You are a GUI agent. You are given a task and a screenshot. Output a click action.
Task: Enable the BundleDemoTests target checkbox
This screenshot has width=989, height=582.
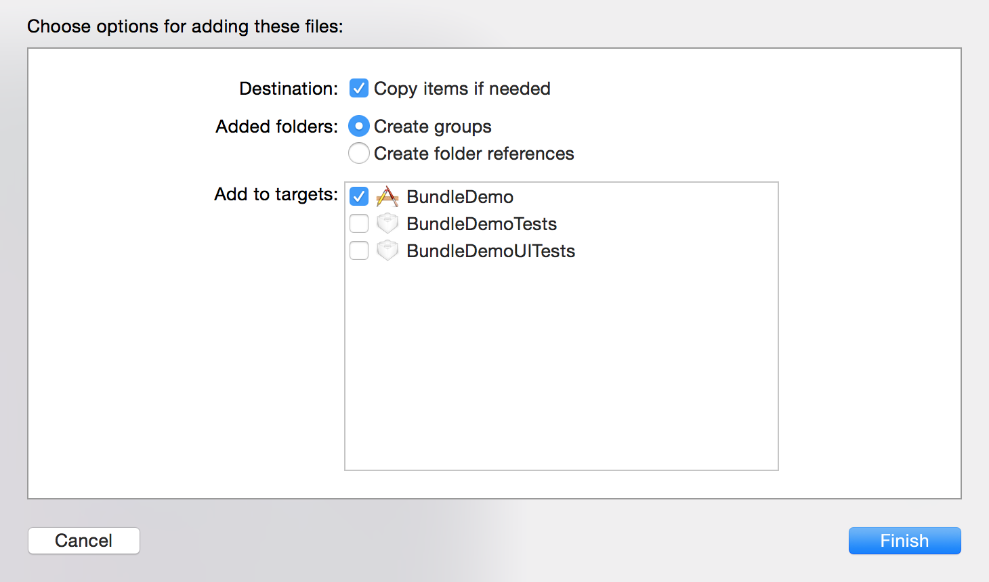359,223
